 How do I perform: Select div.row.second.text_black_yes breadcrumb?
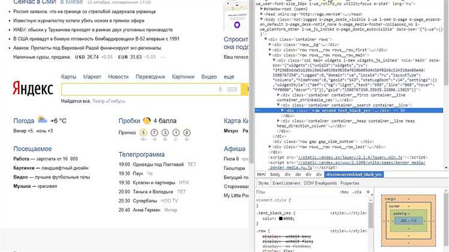coord(354,174)
